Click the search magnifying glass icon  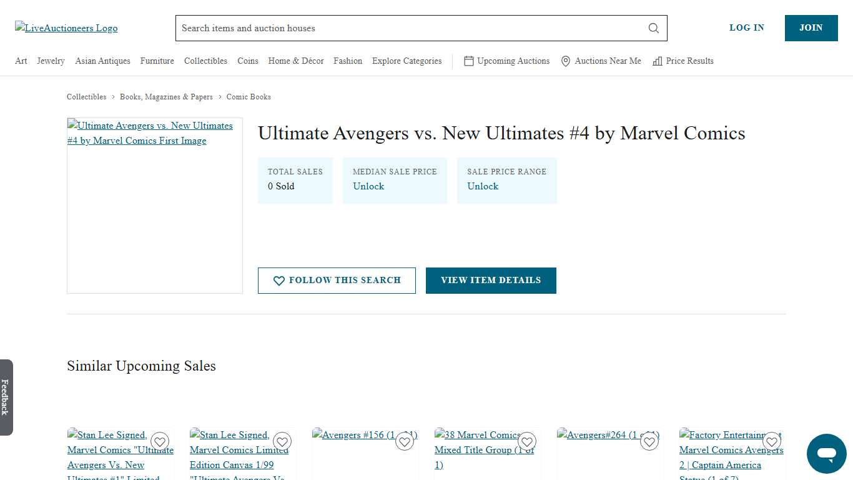pos(653,28)
